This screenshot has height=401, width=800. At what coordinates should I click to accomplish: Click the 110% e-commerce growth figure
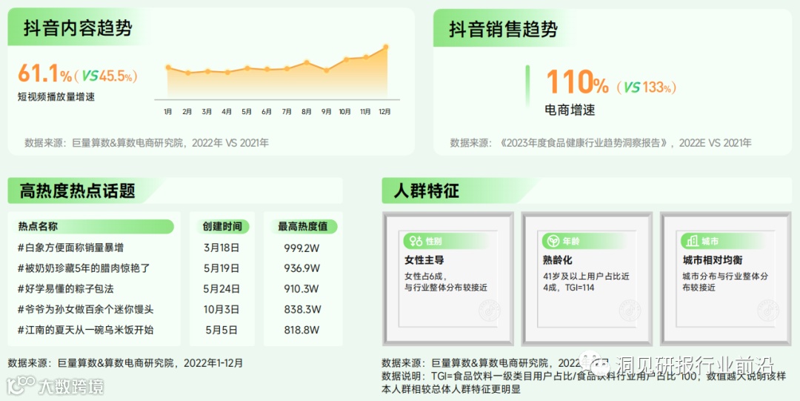coord(577,82)
